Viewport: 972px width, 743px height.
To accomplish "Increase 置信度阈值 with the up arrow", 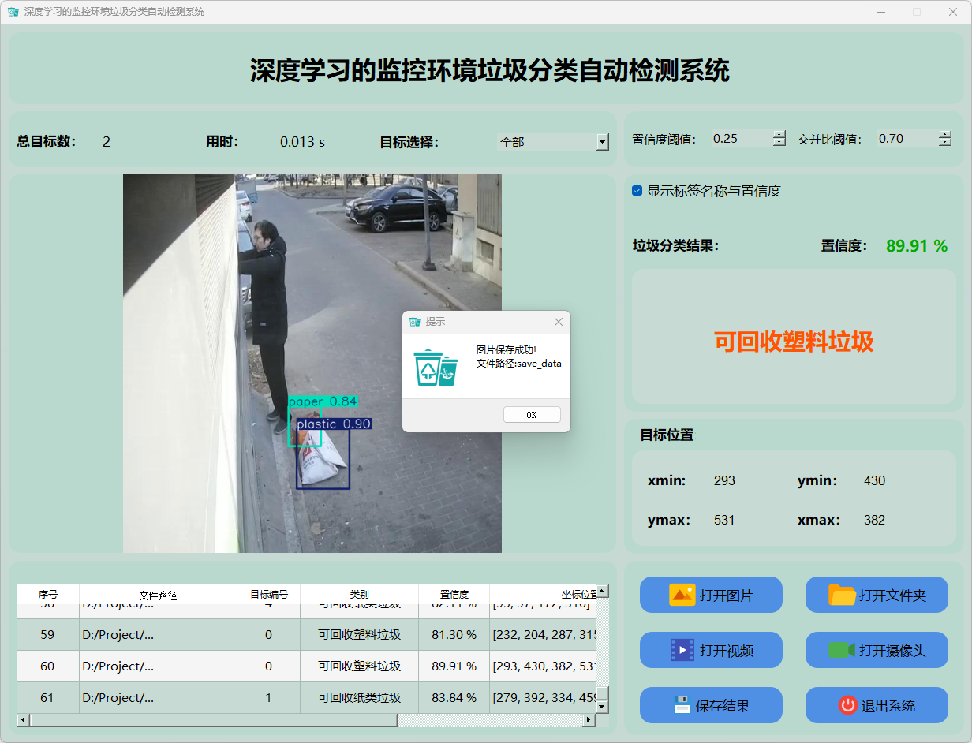I will [x=779, y=134].
